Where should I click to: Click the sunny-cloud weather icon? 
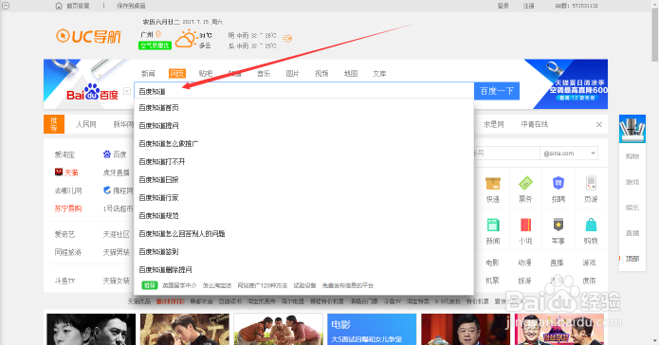(186, 39)
